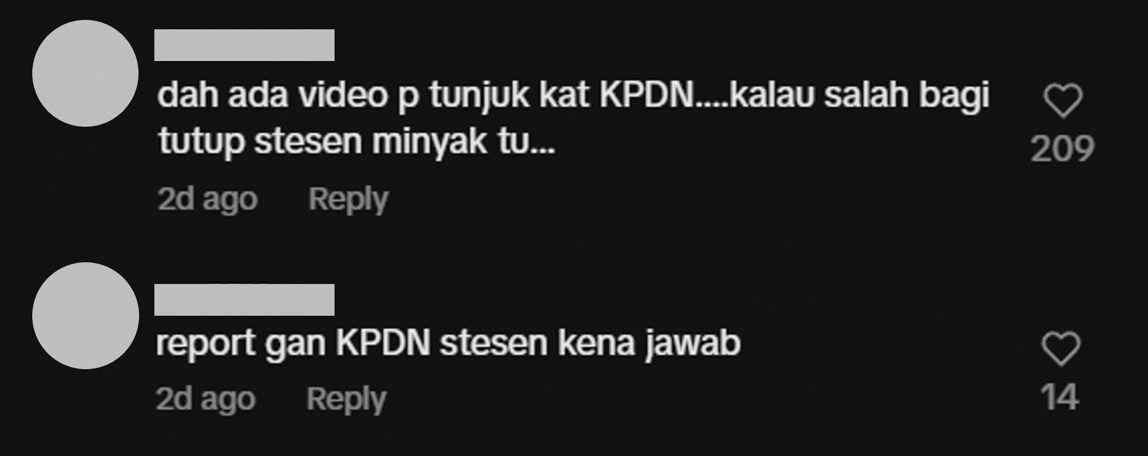Click the word 'jawab' in second comment

coord(693,344)
